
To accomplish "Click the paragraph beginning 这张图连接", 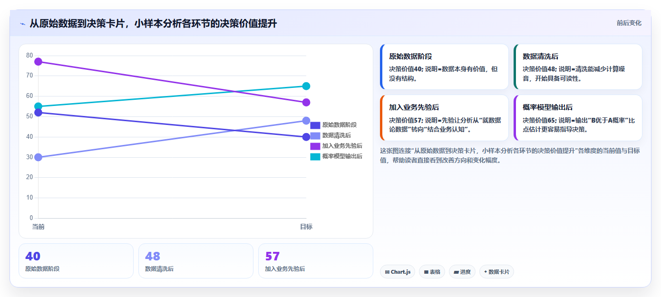I will coord(510,155).
